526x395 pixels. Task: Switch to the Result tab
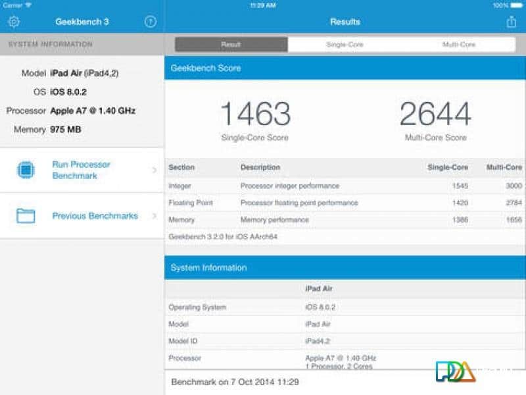[x=231, y=45]
